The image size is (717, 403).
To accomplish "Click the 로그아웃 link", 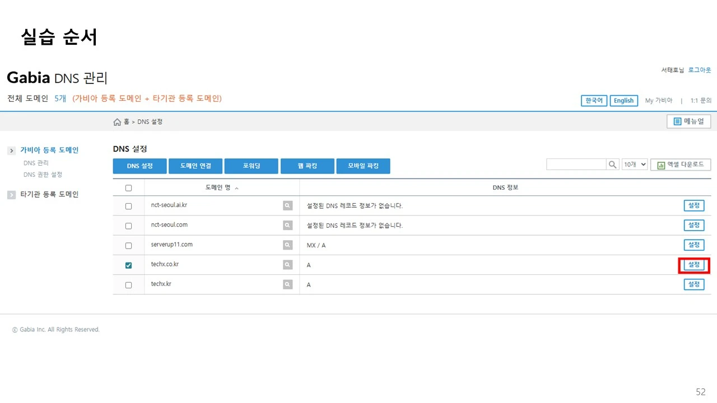I will 700,70.
